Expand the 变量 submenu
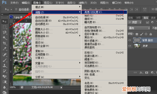Screen dimensions: 157x94 (x=57, y=63)
